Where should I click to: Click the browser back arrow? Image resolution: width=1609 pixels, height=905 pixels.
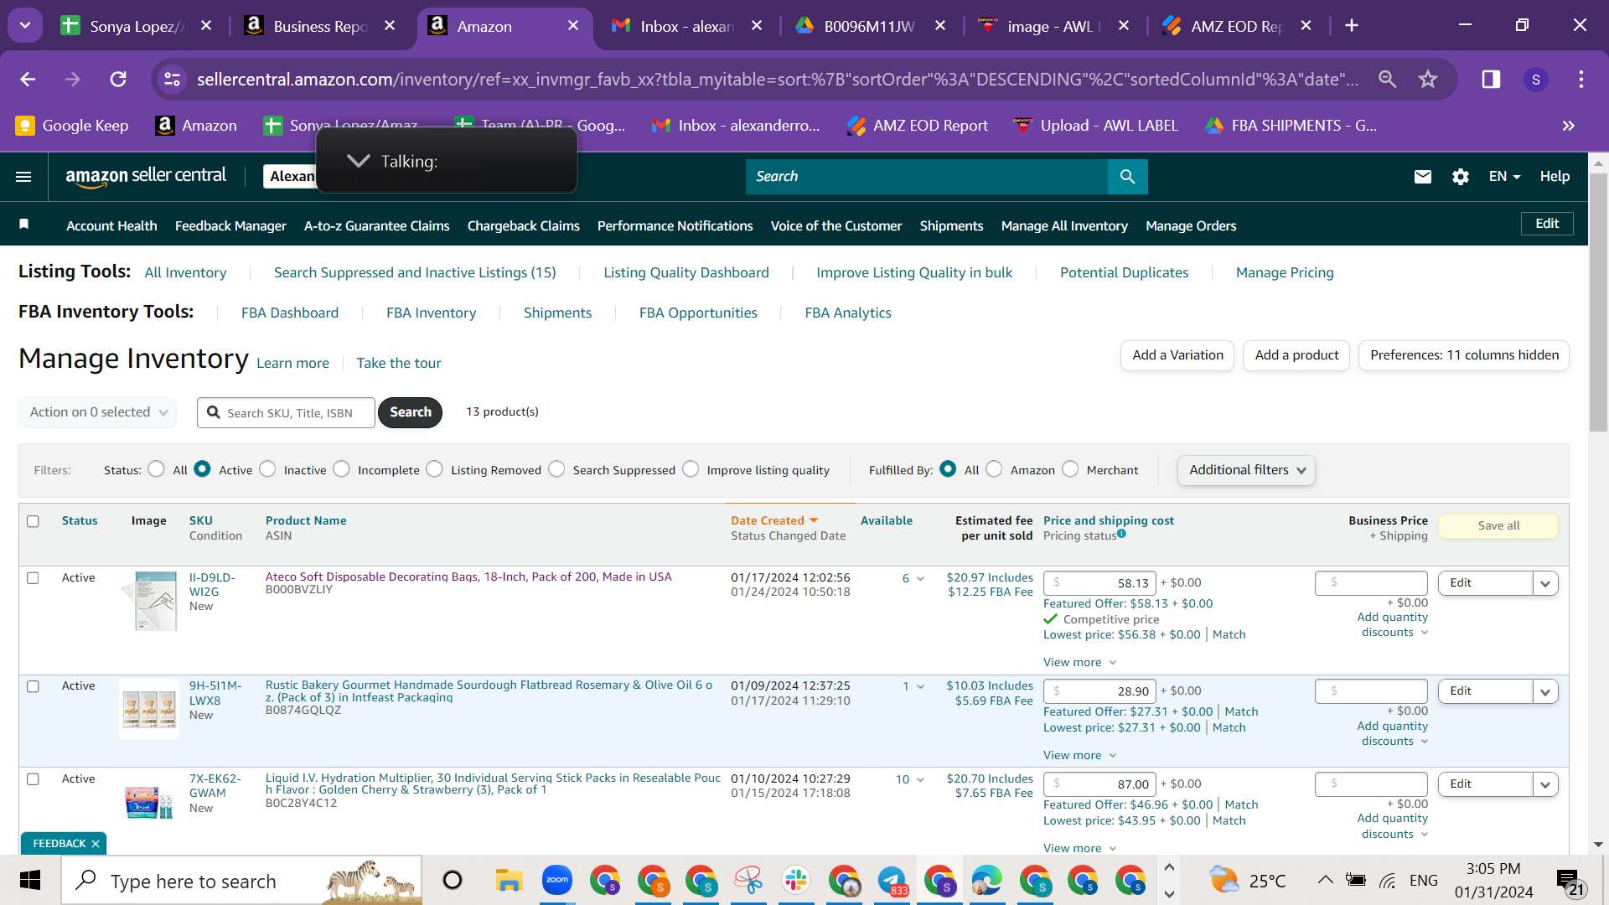(x=28, y=80)
